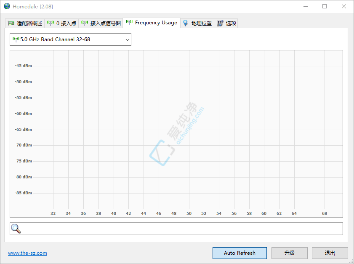Click the antenna icon on 接入点信号图 tab
354x264 pixels.
click(85, 23)
